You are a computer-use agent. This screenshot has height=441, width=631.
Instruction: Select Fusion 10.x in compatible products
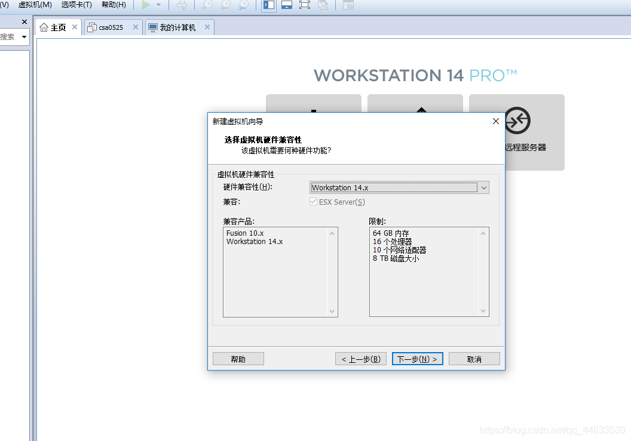click(x=245, y=233)
